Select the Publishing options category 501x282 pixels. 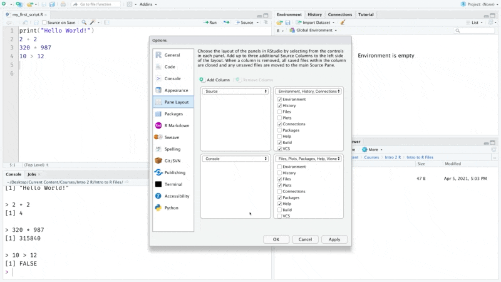tap(173, 173)
